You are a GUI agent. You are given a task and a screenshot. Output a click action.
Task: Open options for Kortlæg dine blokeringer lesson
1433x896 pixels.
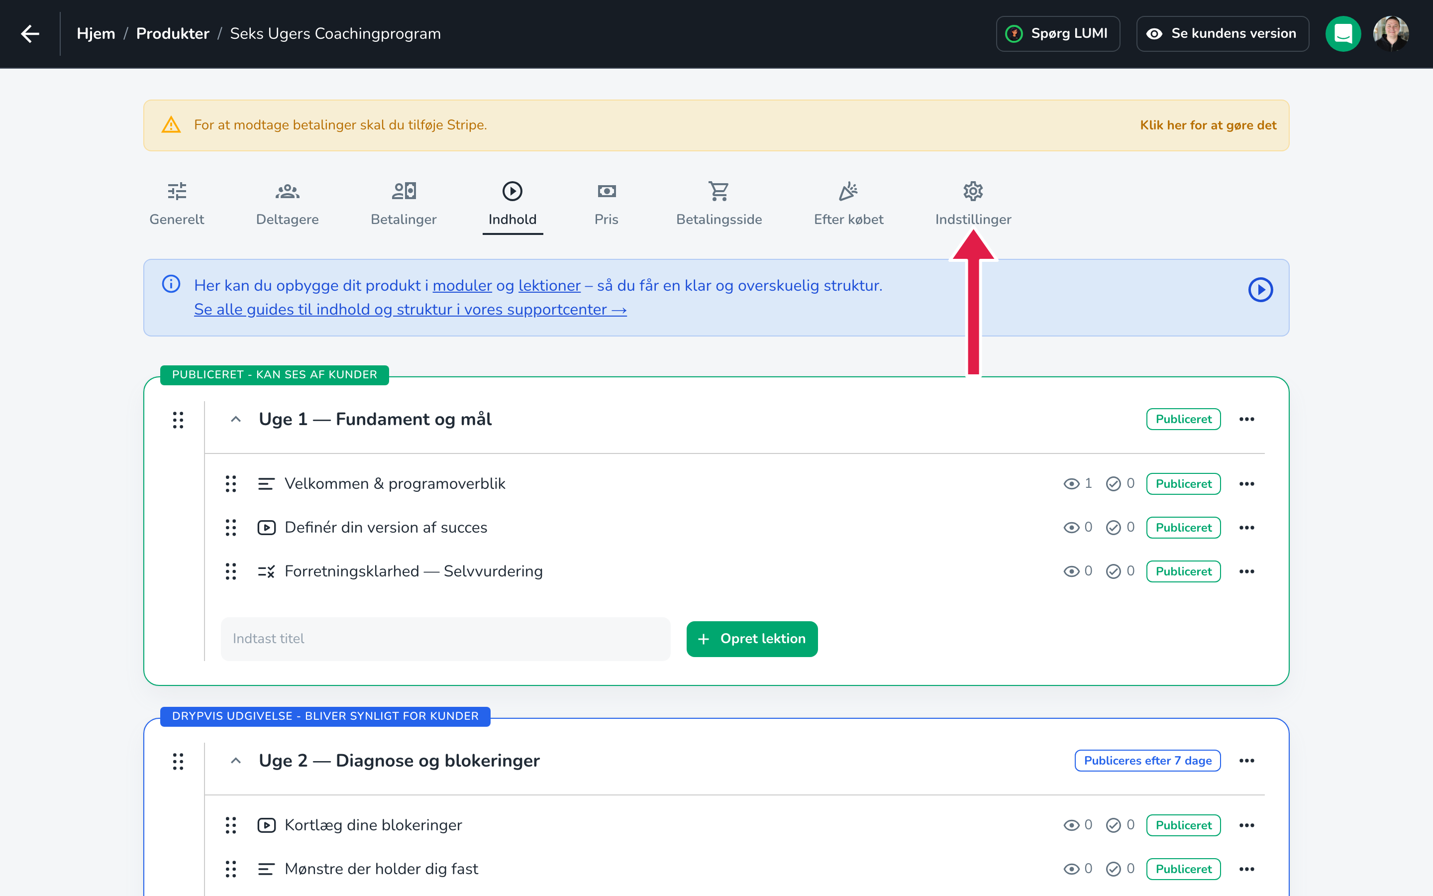pyautogui.click(x=1246, y=825)
